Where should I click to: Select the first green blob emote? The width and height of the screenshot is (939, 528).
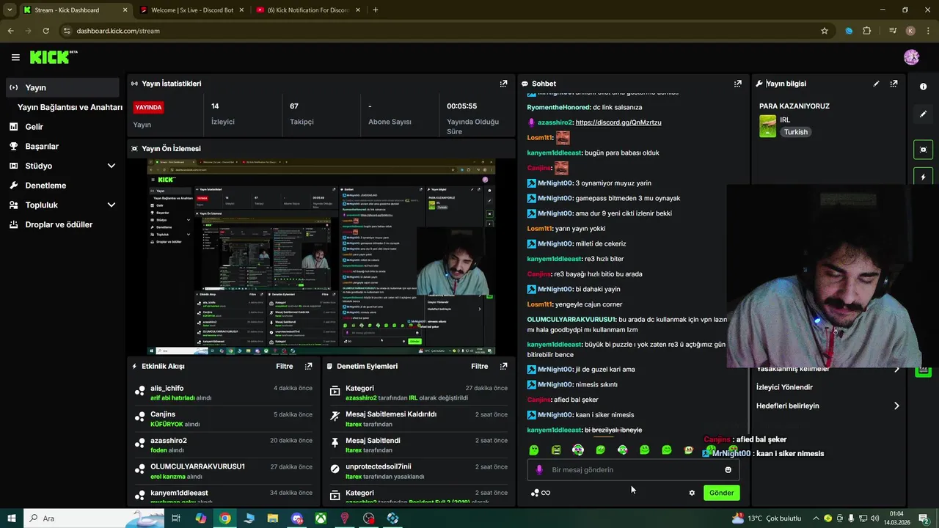click(534, 450)
